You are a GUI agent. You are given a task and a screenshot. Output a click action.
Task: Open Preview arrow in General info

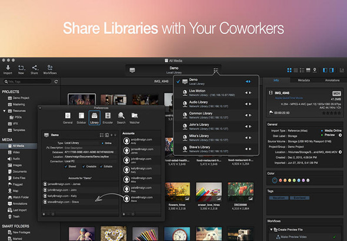[340, 135]
